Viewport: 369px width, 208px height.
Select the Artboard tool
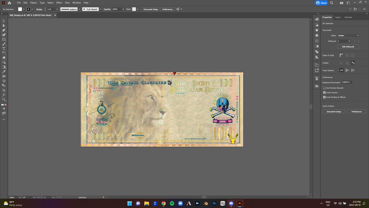[4, 90]
